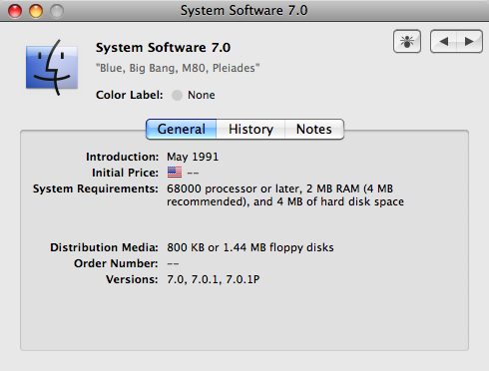Click the spider (bug report) icon button
The image size is (489, 371).
407,42
